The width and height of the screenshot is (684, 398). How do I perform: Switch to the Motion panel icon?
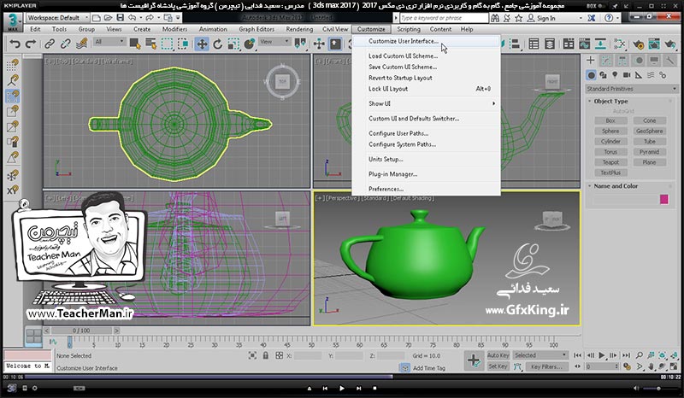point(639,60)
